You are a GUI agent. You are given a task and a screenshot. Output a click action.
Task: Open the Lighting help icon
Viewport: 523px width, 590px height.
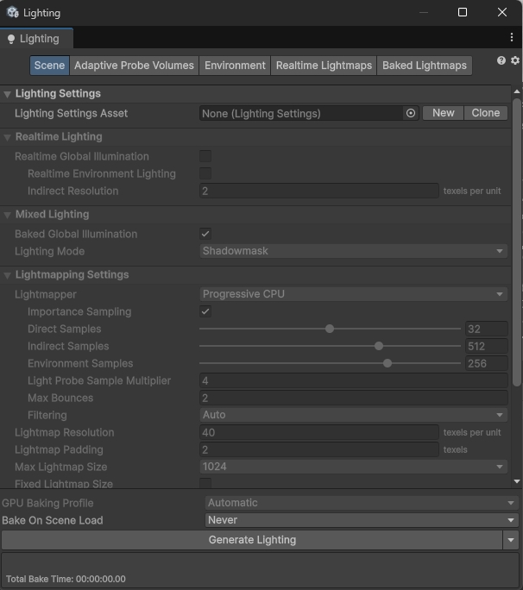[x=501, y=60]
